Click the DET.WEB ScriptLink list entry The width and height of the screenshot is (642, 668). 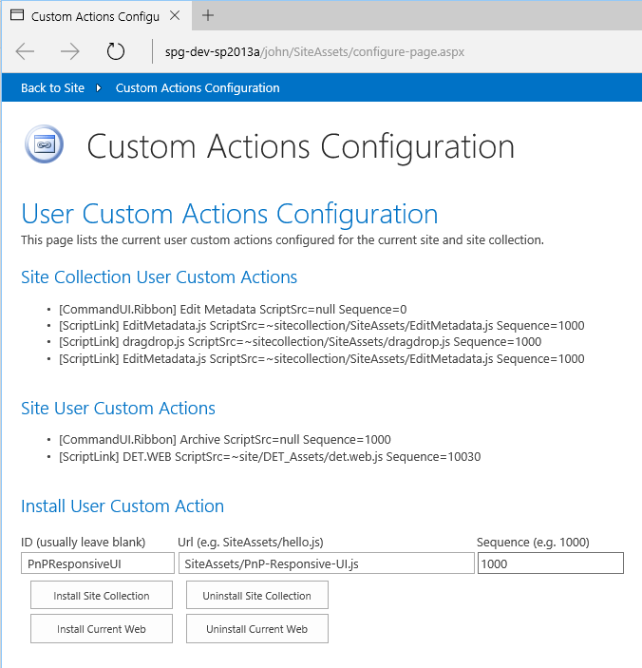tap(269, 456)
